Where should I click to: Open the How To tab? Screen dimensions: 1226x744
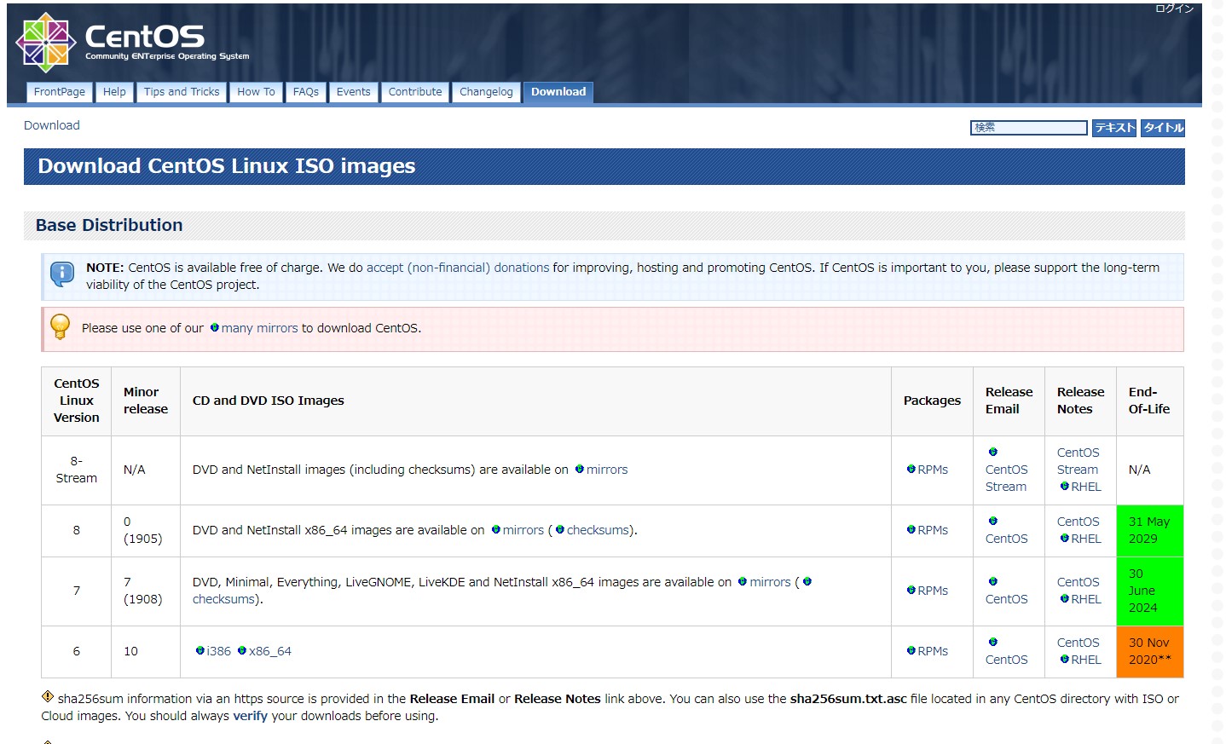coord(256,92)
